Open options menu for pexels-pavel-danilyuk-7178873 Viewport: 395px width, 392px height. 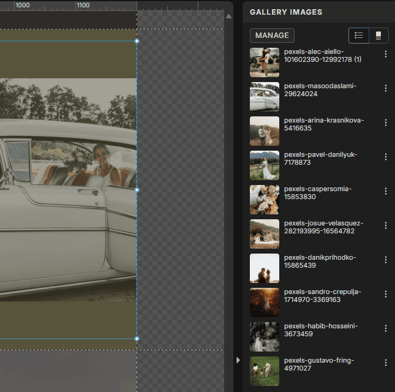coord(385,157)
